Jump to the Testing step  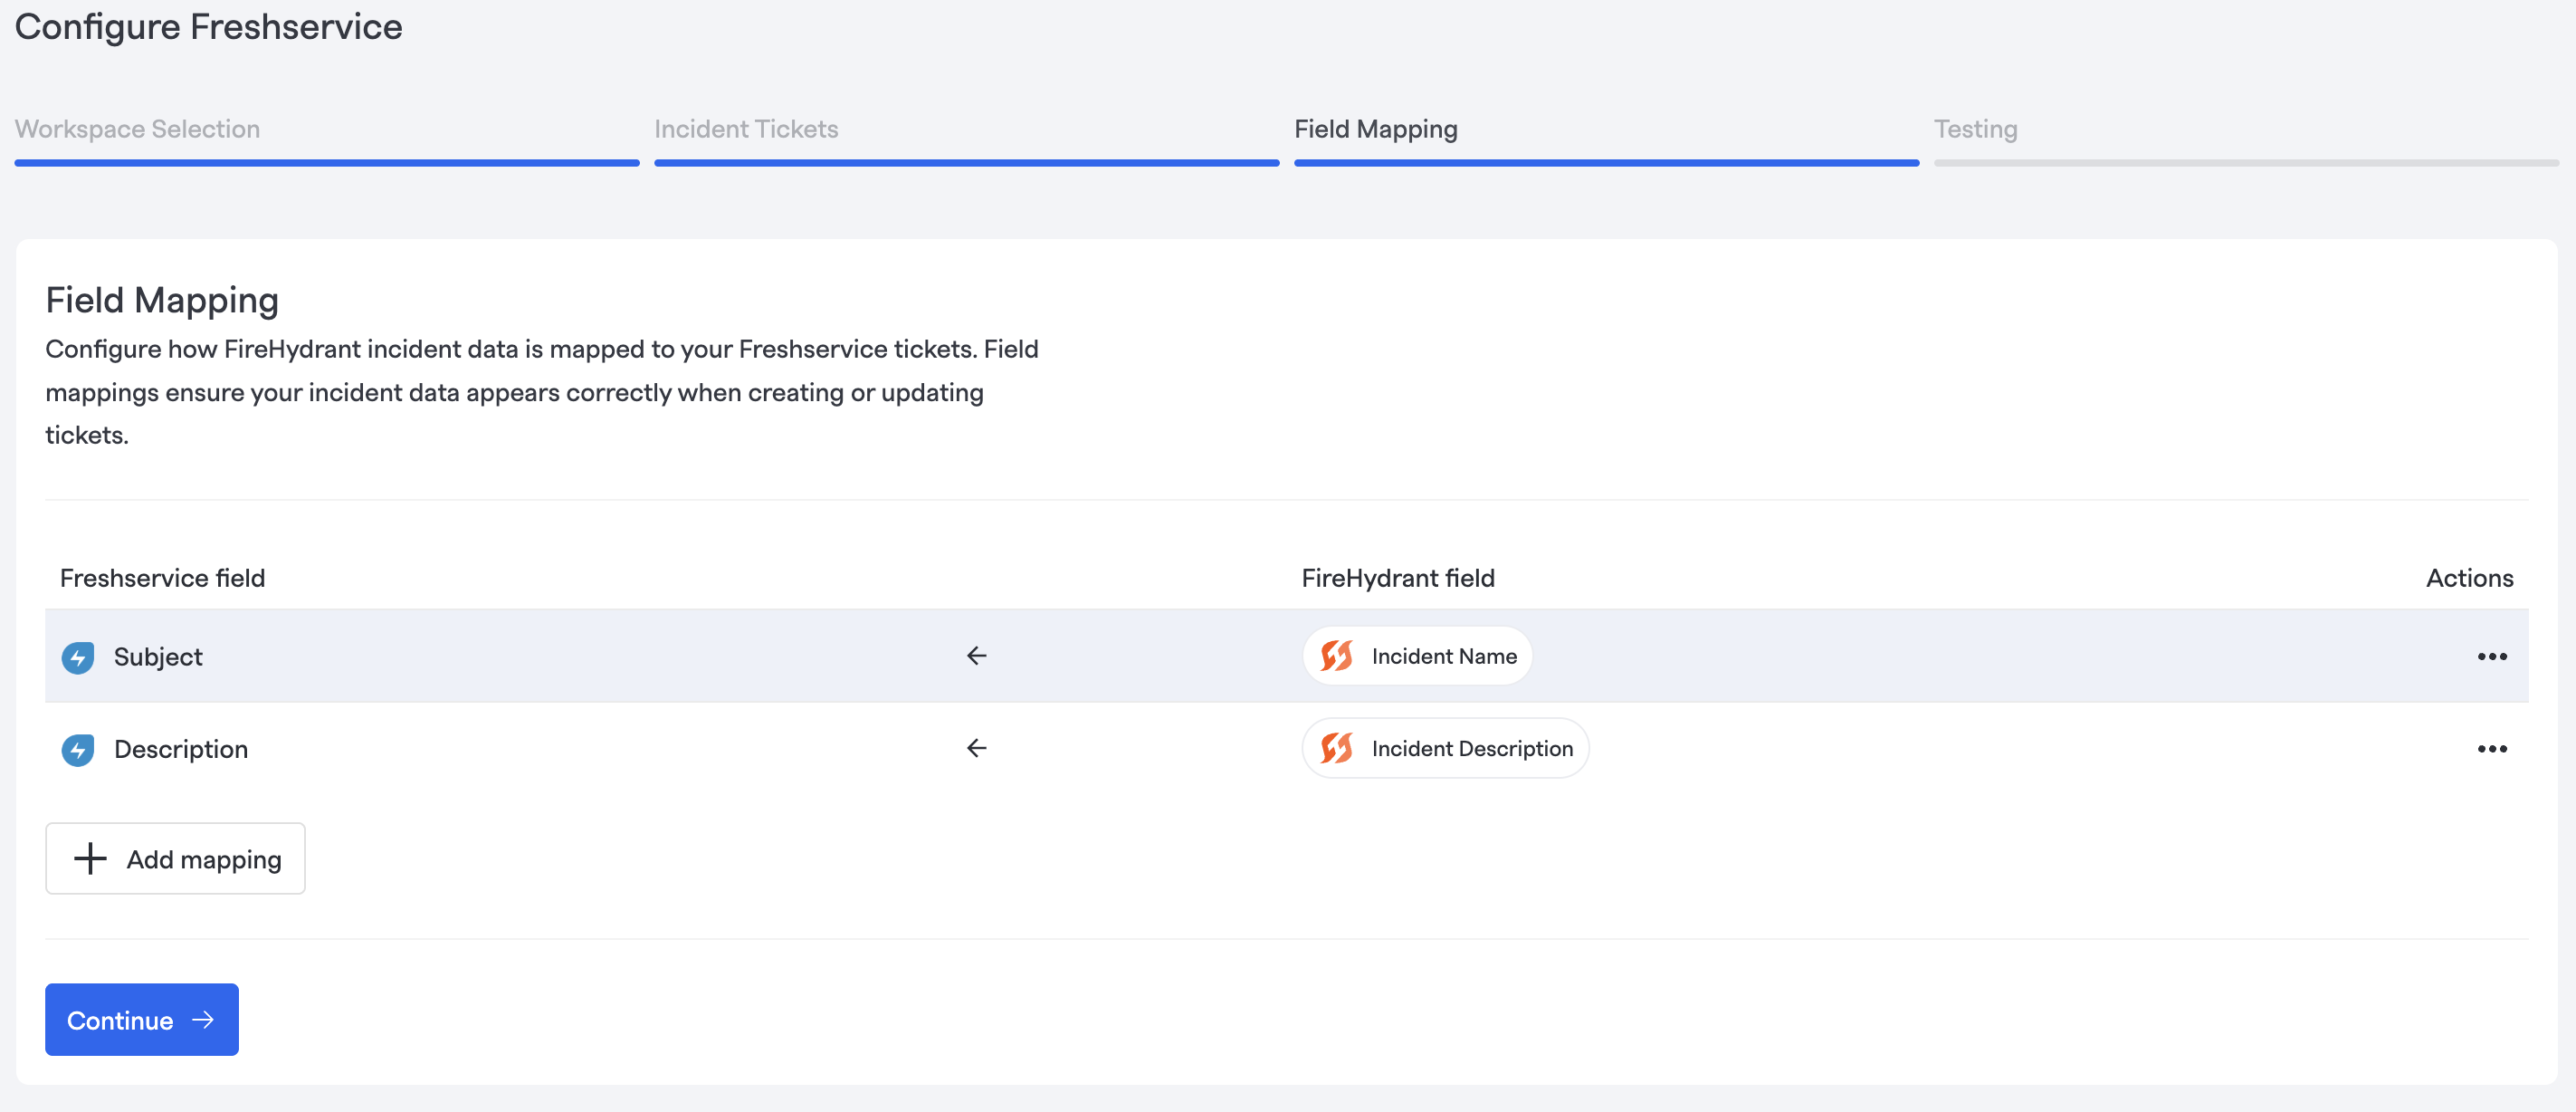coord(1975,129)
